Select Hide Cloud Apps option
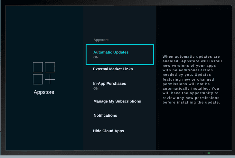The image size is (235, 158). 108,131
